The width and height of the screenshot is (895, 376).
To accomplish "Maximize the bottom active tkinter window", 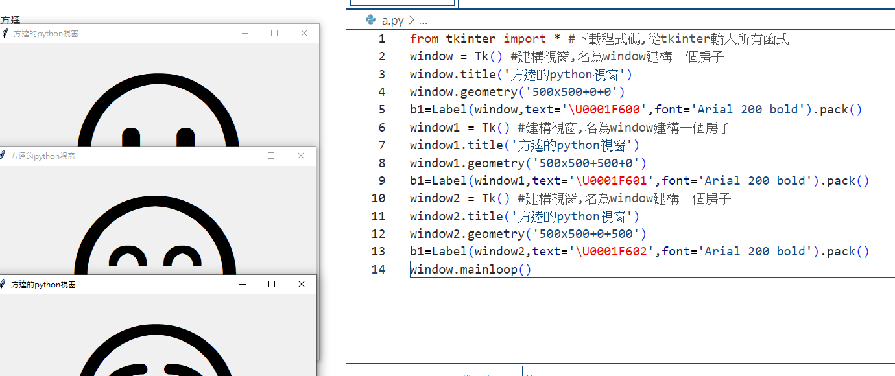I will pyautogui.click(x=272, y=284).
